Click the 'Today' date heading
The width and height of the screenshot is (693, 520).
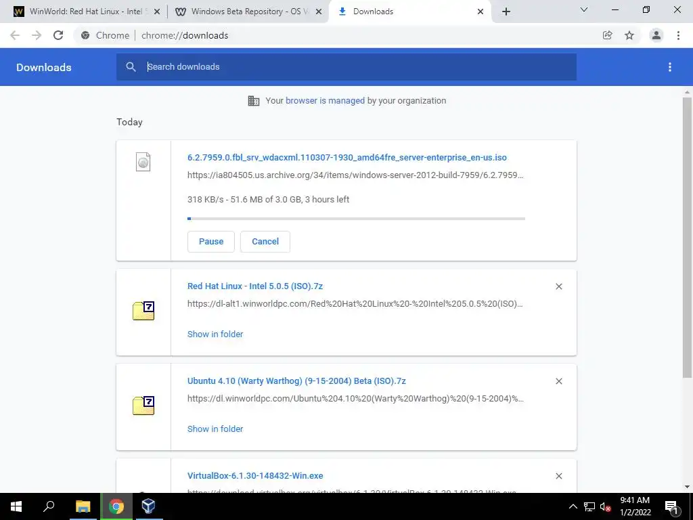tap(129, 122)
